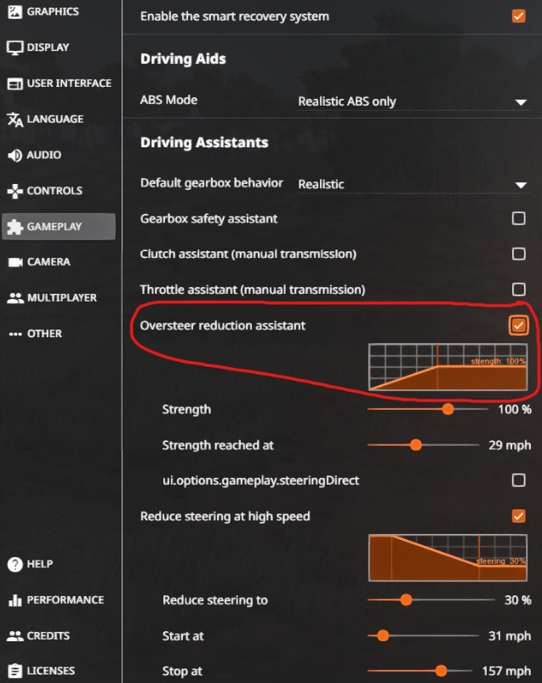
Task: Click the Graphics image icon in sidebar
Action: [14, 12]
